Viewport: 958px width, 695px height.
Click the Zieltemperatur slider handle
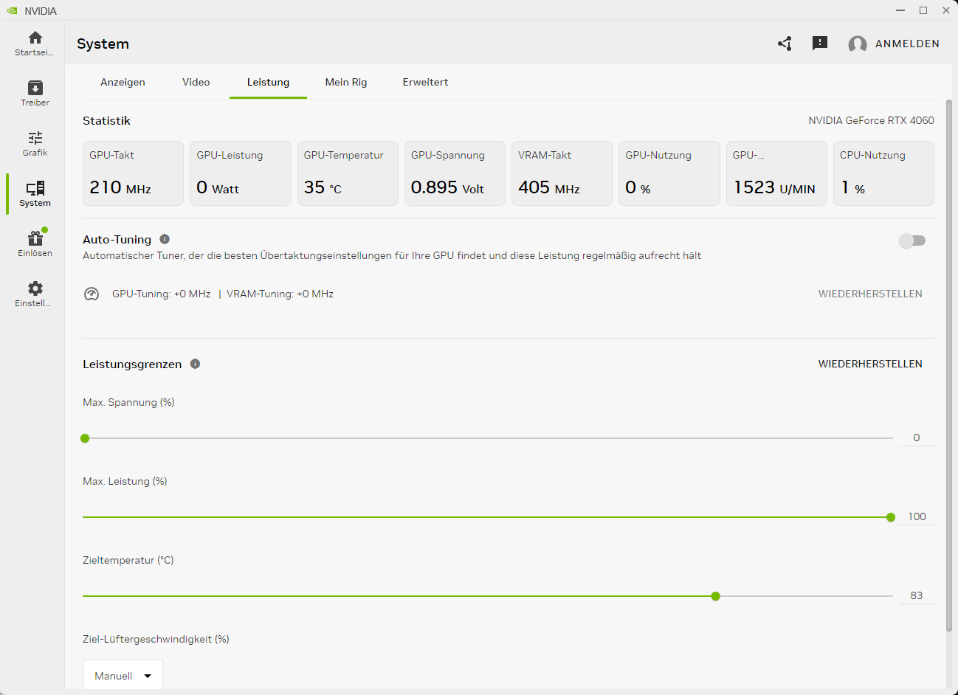pos(715,596)
